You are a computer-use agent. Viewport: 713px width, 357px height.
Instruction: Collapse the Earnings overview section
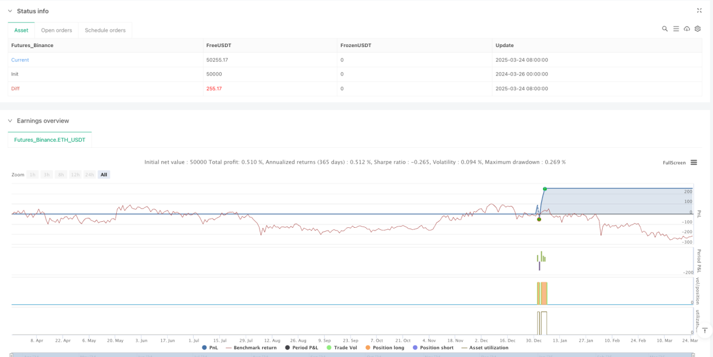pos(9,120)
